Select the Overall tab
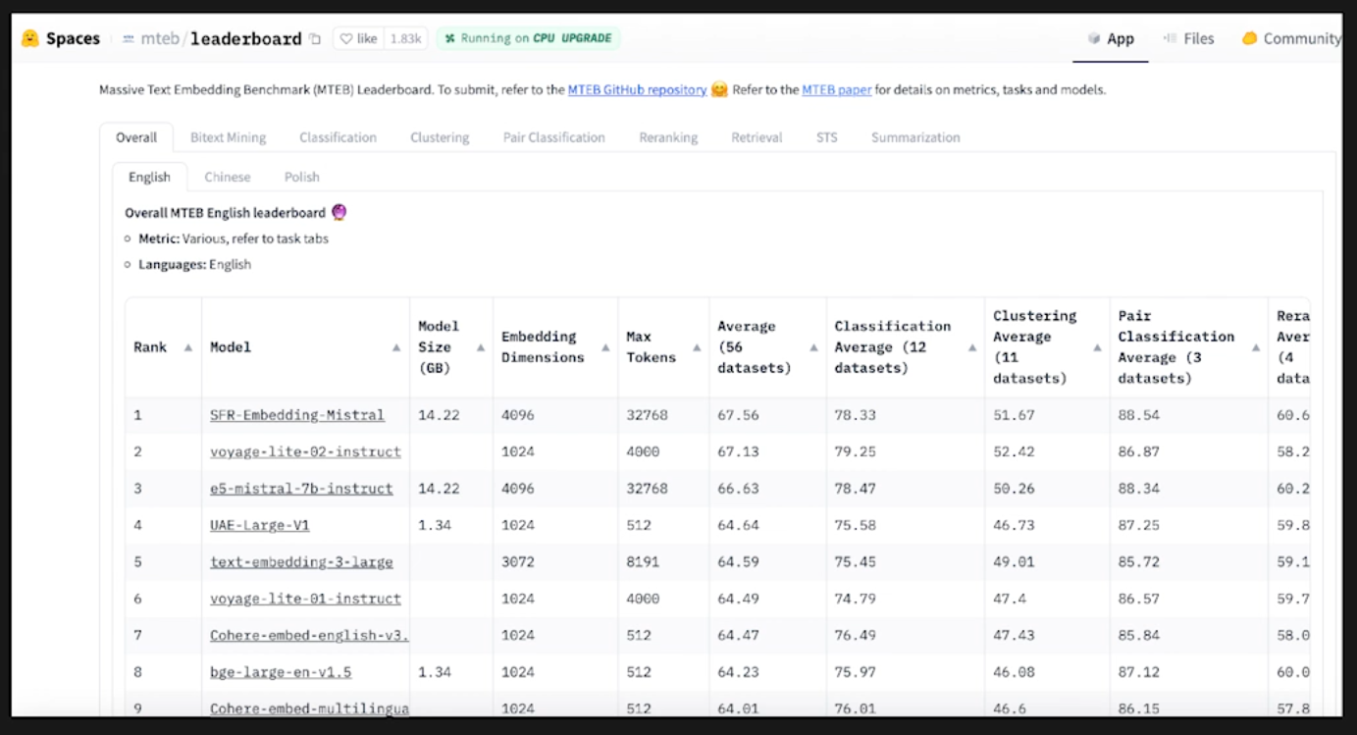Image resolution: width=1357 pixels, height=735 pixels. pos(136,137)
